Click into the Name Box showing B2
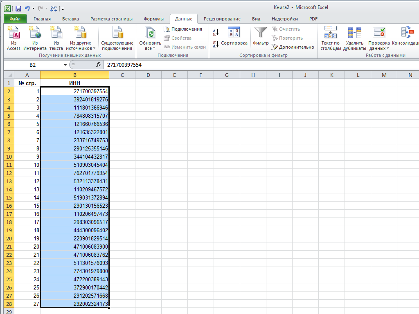This screenshot has width=419, height=314. pos(33,65)
